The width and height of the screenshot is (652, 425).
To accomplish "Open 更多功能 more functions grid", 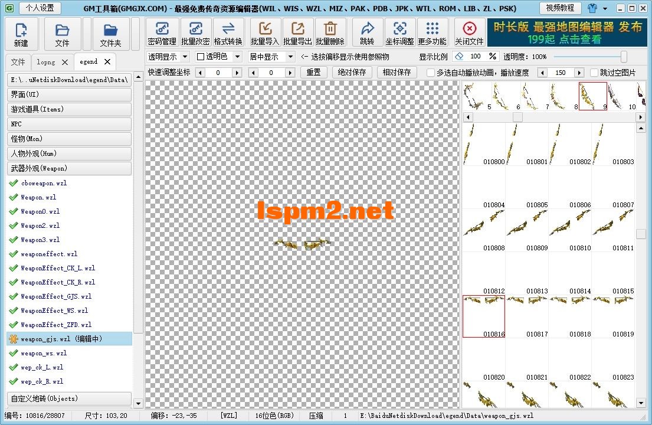I will pos(433,32).
